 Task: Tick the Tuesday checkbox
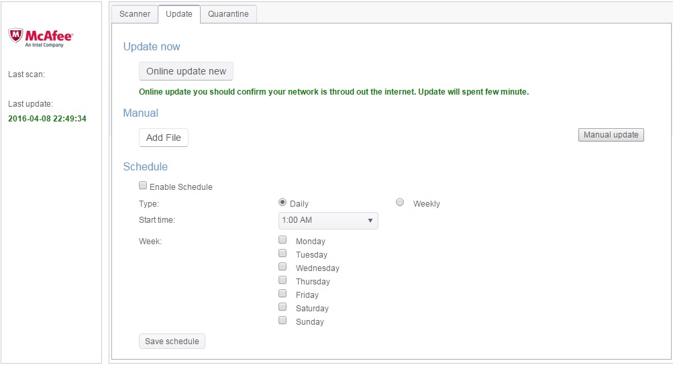click(x=282, y=253)
